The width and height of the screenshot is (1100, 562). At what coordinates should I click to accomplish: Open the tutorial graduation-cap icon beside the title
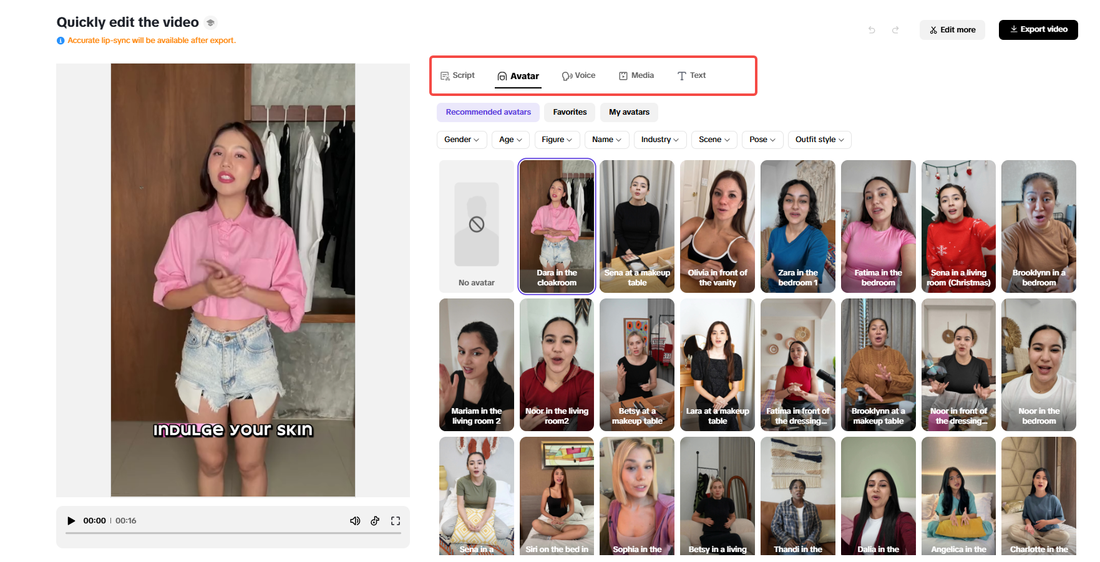tap(211, 22)
